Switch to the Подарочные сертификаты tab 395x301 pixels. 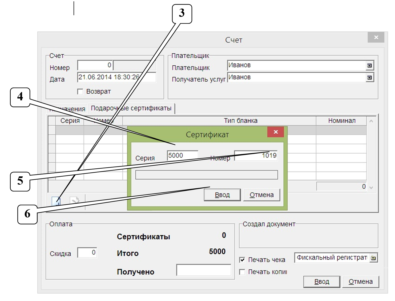[131, 108]
